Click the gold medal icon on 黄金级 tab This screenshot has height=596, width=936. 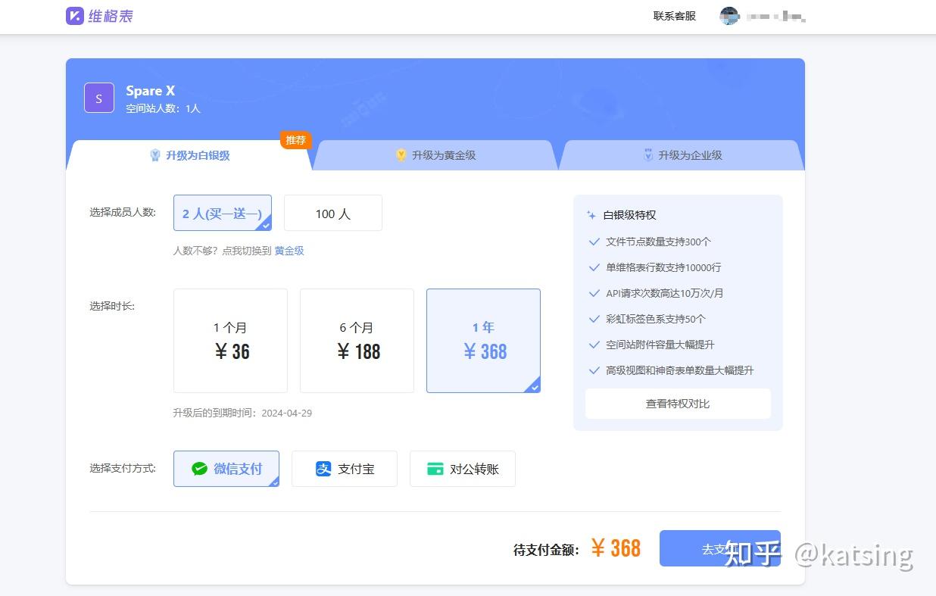click(x=401, y=155)
